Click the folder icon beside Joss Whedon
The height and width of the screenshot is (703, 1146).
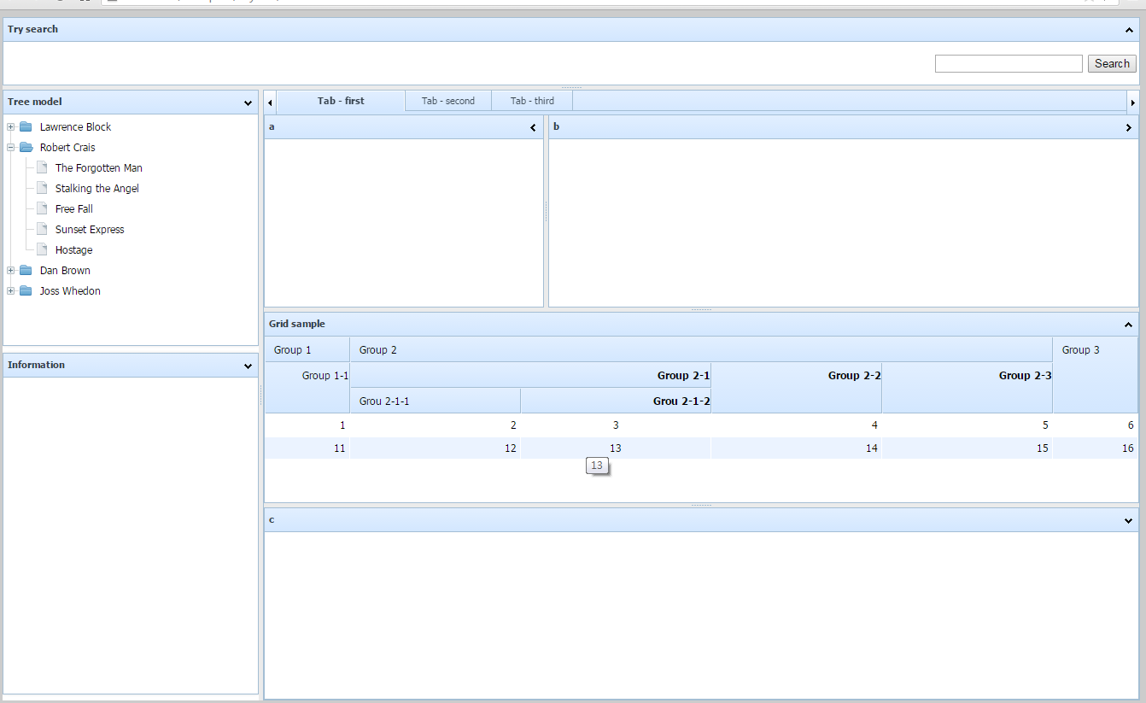(x=26, y=290)
